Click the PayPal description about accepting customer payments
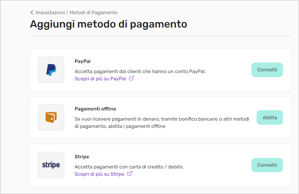The height and width of the screenshot is (194, 299). pos(140,71)
